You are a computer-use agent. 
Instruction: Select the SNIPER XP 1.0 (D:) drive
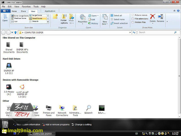(22, 91)
